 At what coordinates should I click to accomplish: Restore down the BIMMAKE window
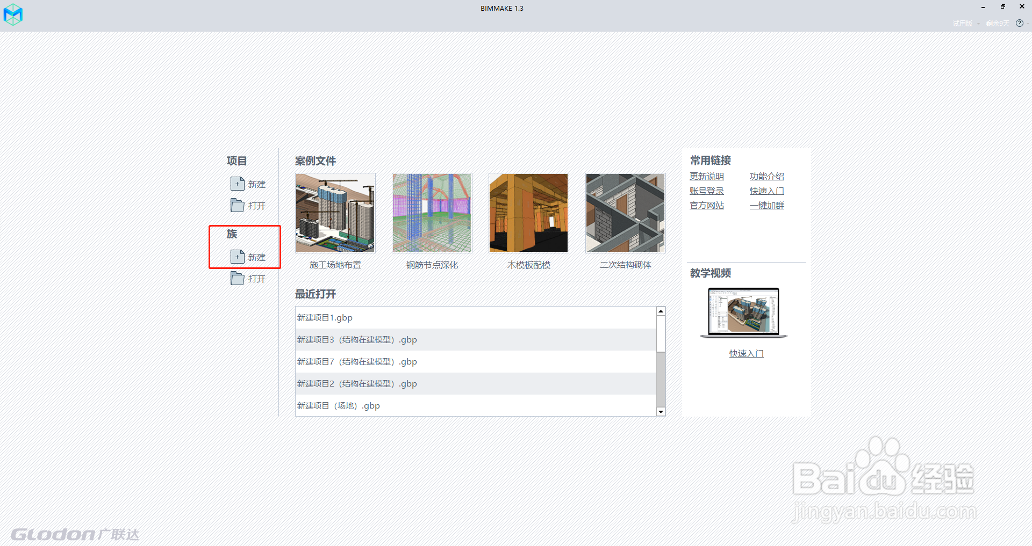[1002, 6]
